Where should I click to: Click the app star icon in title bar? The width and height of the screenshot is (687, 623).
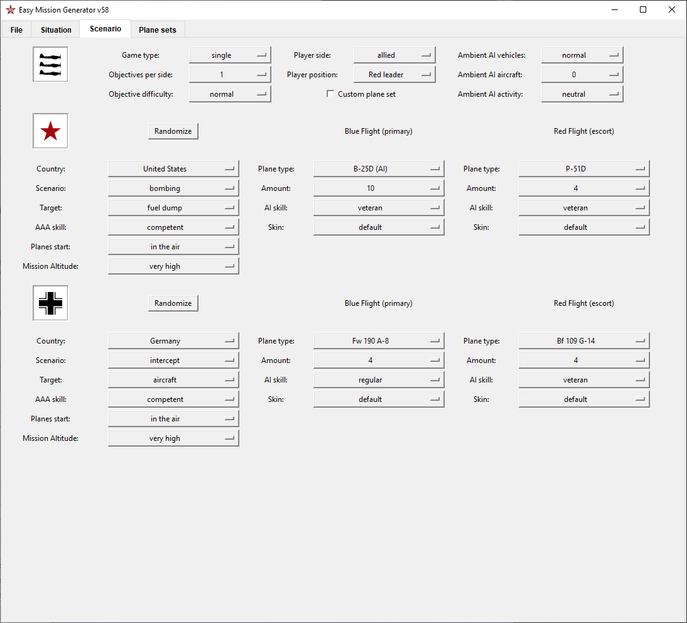coord(11,9)
